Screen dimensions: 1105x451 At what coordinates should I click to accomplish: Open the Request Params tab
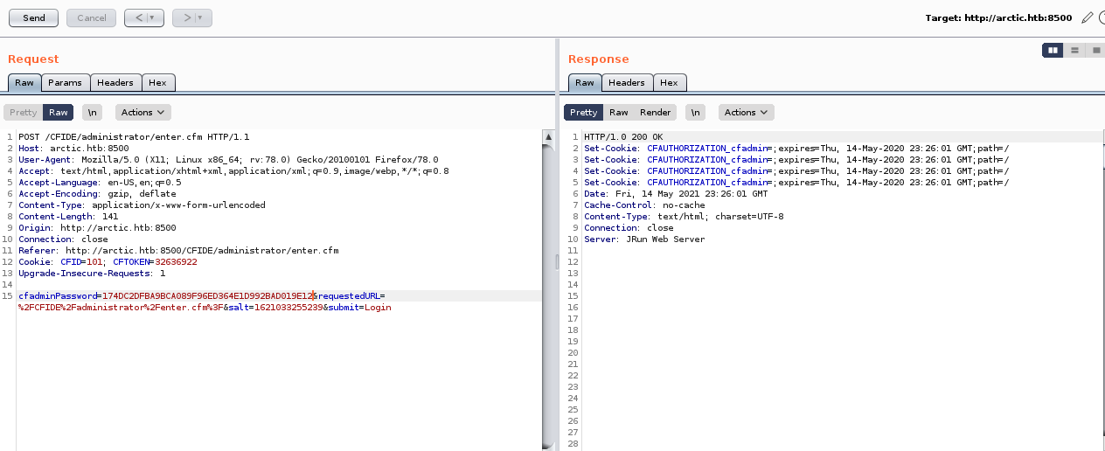pyautogui.click(x=66, y=82)
